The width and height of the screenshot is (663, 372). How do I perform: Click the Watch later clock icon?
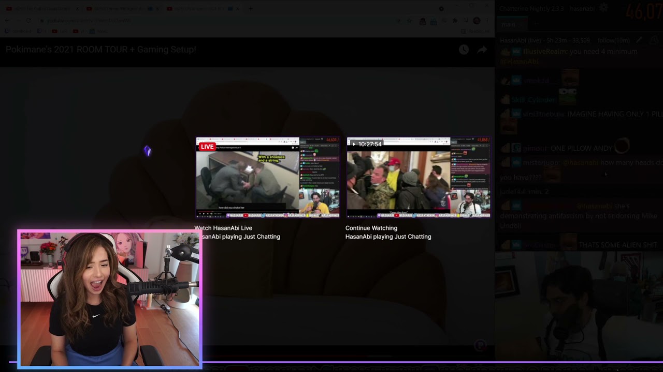[x=464, y=50]
